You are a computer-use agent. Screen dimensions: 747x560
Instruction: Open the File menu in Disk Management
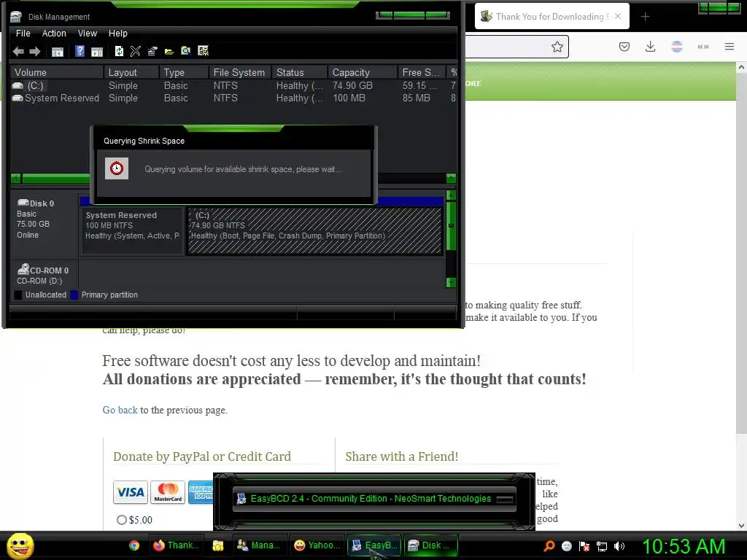tap(23, 34)
